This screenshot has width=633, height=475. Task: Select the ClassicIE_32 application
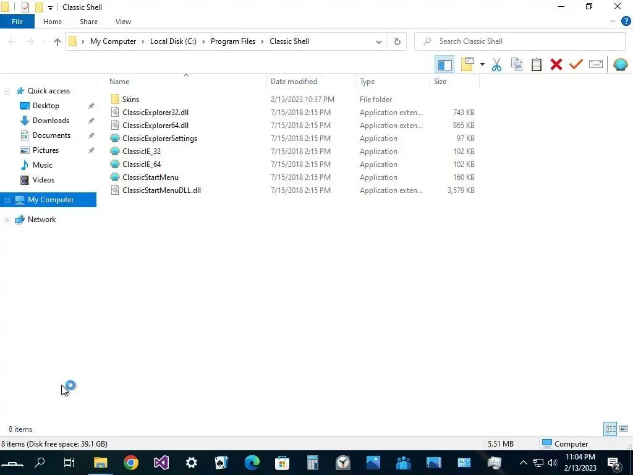click(142, 151)
